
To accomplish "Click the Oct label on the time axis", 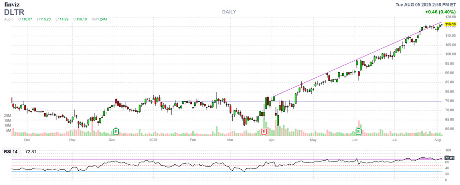I will (x=27, y=140).
